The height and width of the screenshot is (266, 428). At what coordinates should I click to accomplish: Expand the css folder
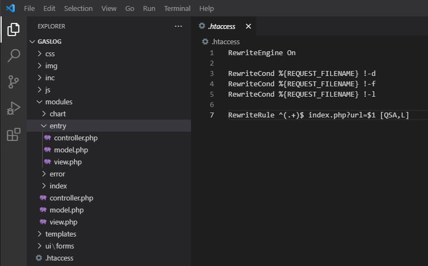point(50,54)
